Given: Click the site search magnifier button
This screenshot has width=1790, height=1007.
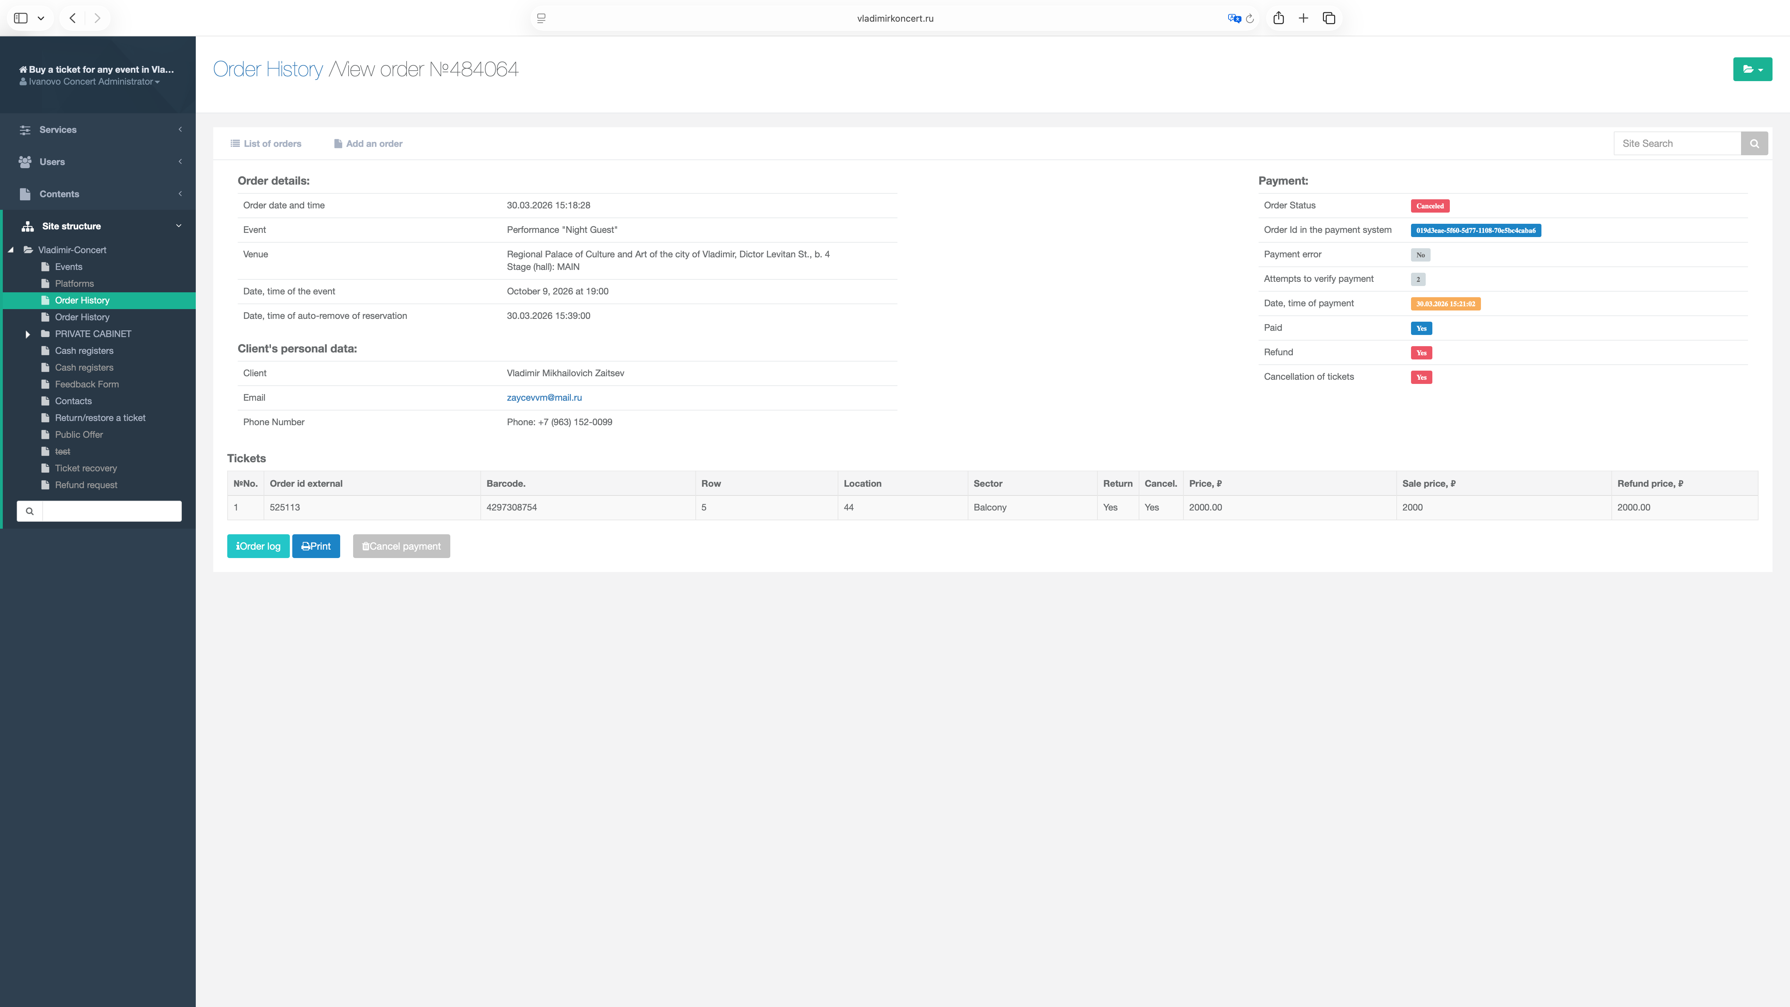Looking at the screenshot, I should pyautogui.click(x=1754, y=144).
